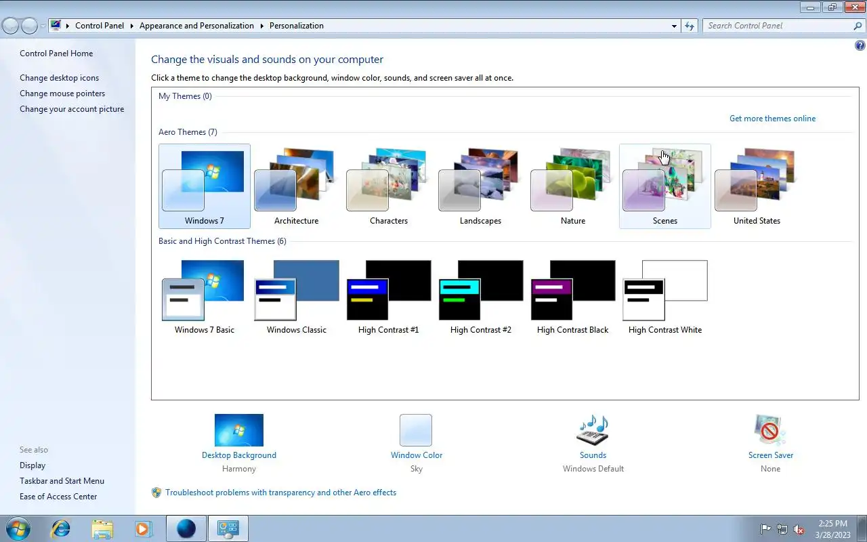This screenshot has height=542, width=867.
Task: Open Windows Explorer from taskbar
Action: point(102,528)
